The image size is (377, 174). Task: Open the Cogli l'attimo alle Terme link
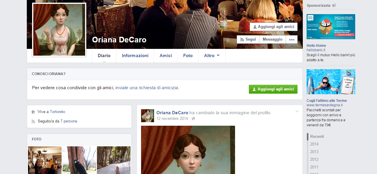[x=327, y=101]
